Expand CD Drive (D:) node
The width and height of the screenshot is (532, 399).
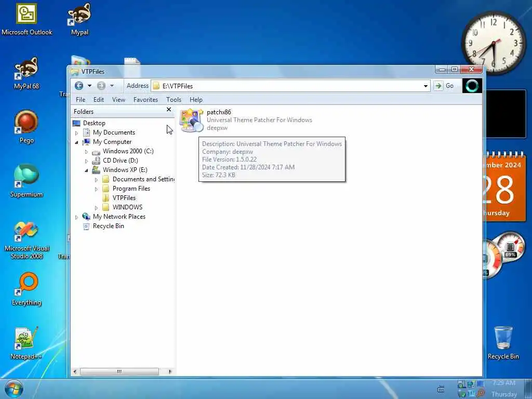[86, 161]
